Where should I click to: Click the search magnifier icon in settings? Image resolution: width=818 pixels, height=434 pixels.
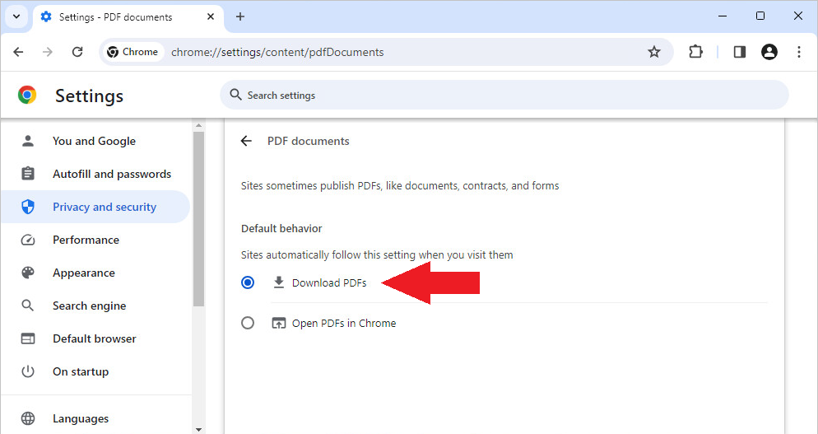236,95
